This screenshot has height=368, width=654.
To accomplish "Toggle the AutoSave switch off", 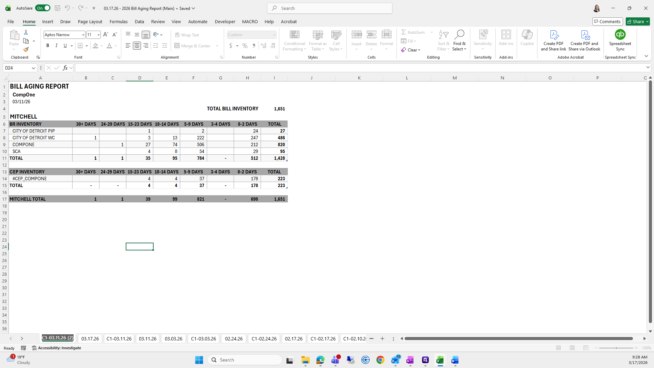I will tap(43, 8).
